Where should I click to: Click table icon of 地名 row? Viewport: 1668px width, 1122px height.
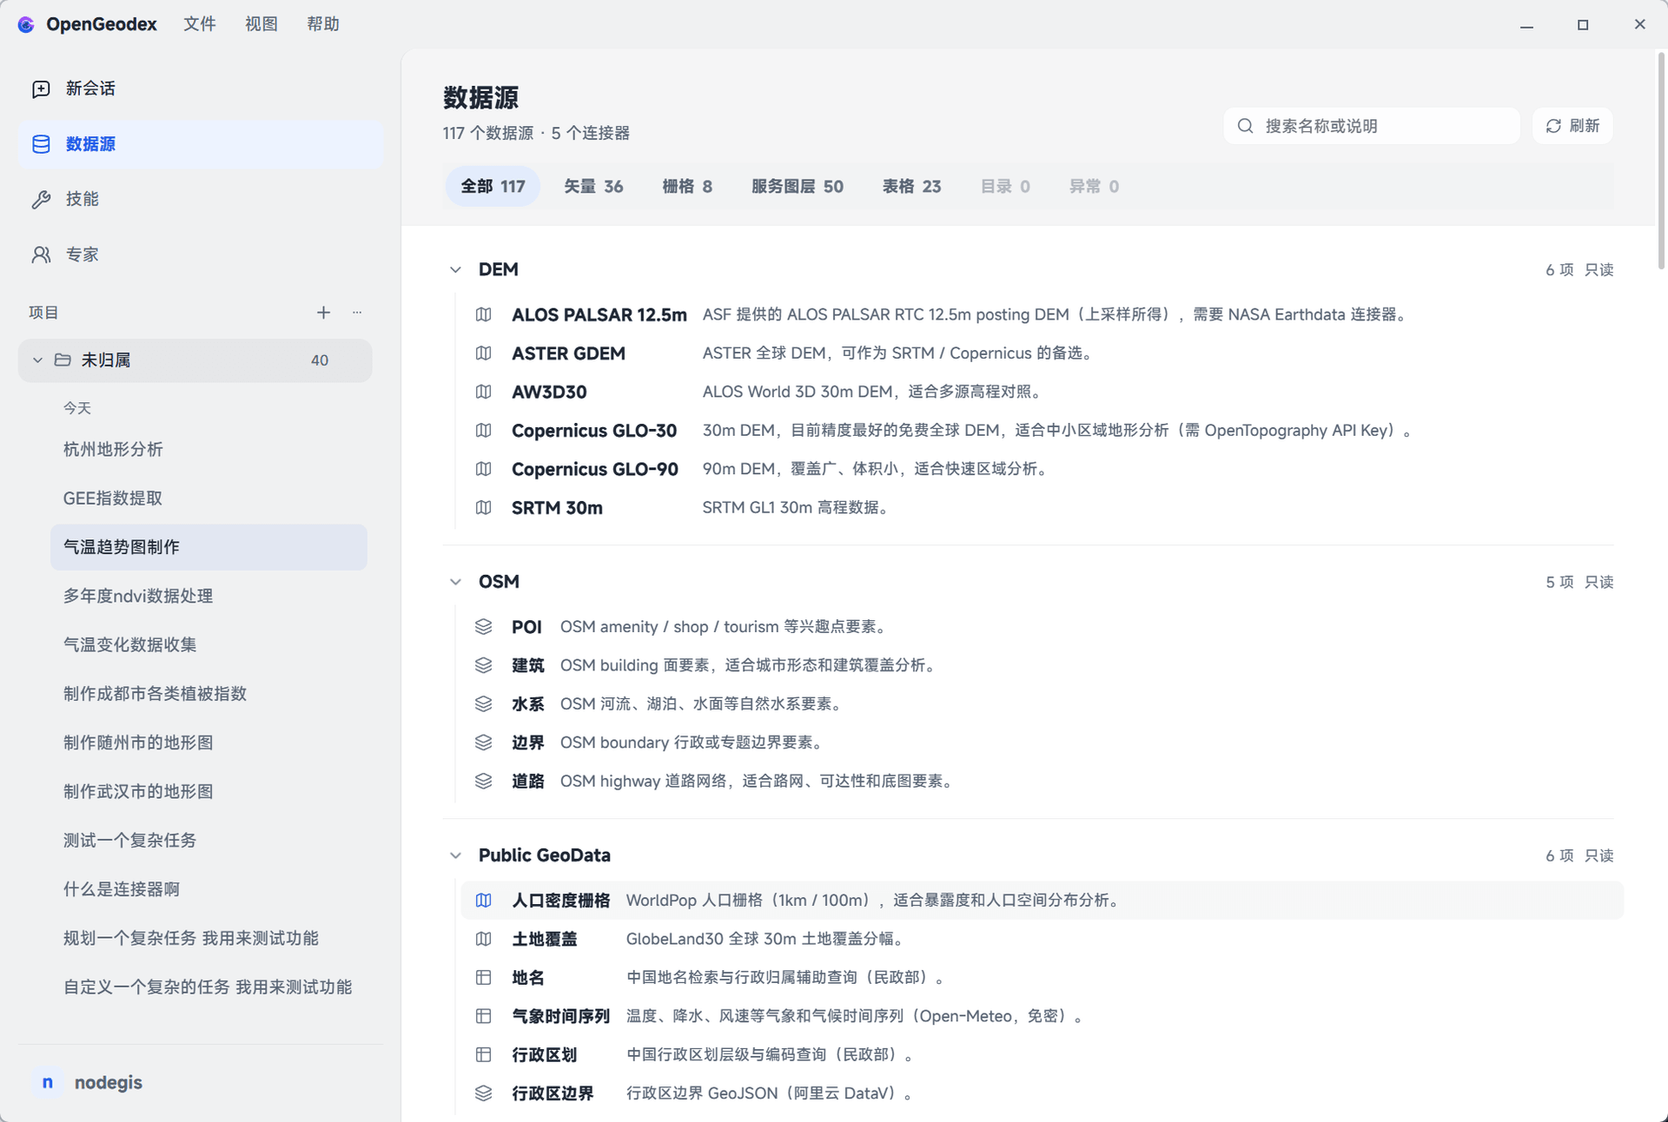[484, 978]
